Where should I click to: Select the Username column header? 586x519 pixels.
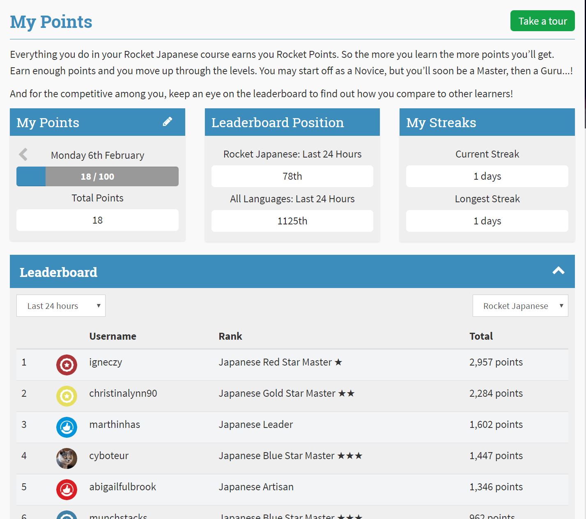coord(113,336)
